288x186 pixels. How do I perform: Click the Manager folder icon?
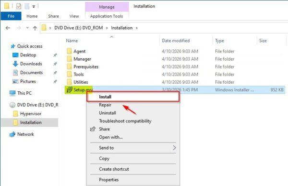69,59
